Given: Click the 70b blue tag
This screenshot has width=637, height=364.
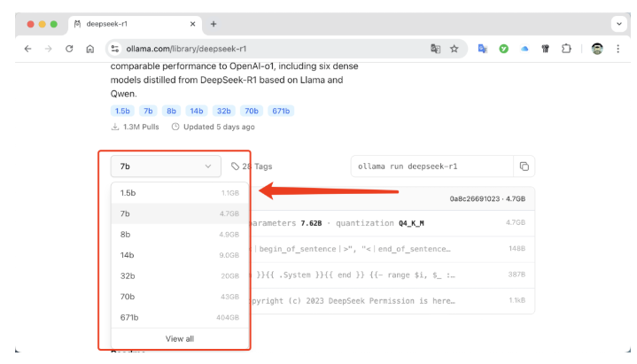Looking at the screenshot, I should 252,111.
